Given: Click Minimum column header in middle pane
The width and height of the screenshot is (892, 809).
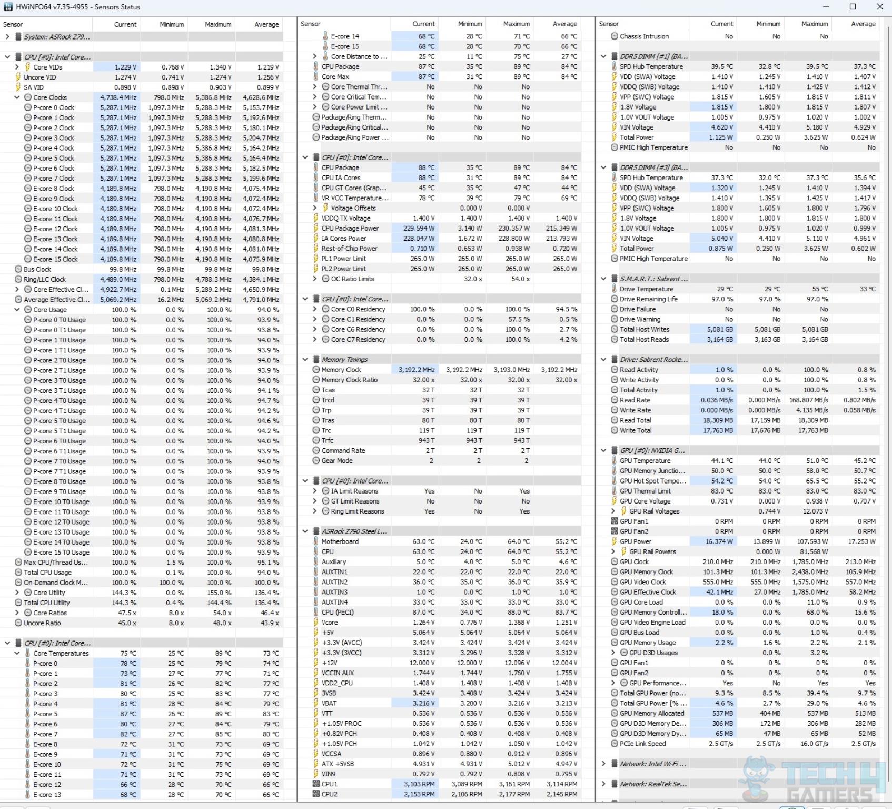Looking at the screenshot, I should pyautogui.click(x=462, y=24).
